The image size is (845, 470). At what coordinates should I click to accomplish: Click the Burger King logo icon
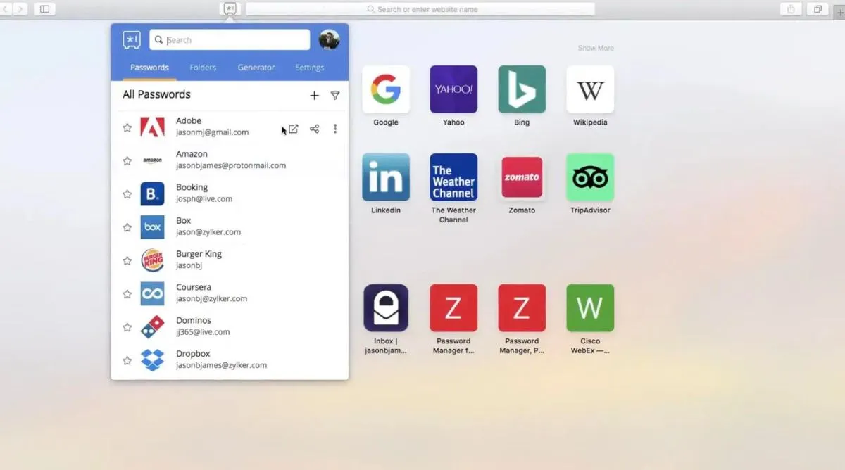coord(152,260)
